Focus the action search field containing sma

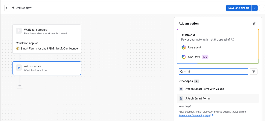coord(213,72)
